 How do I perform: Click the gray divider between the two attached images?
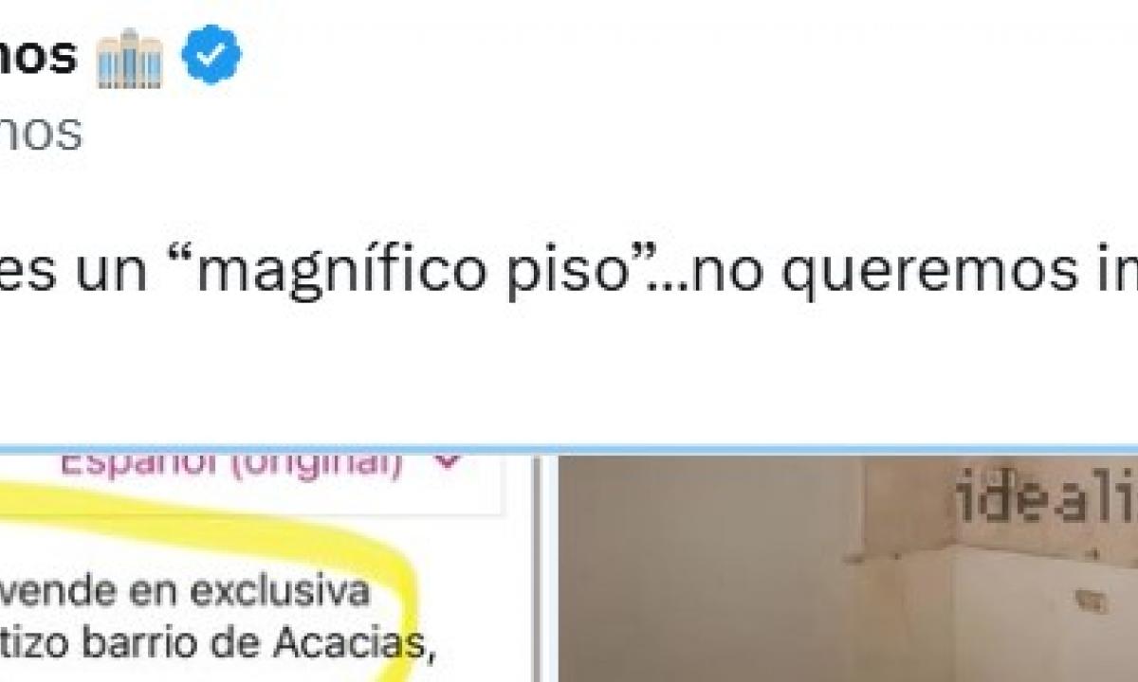click(545, 568)
